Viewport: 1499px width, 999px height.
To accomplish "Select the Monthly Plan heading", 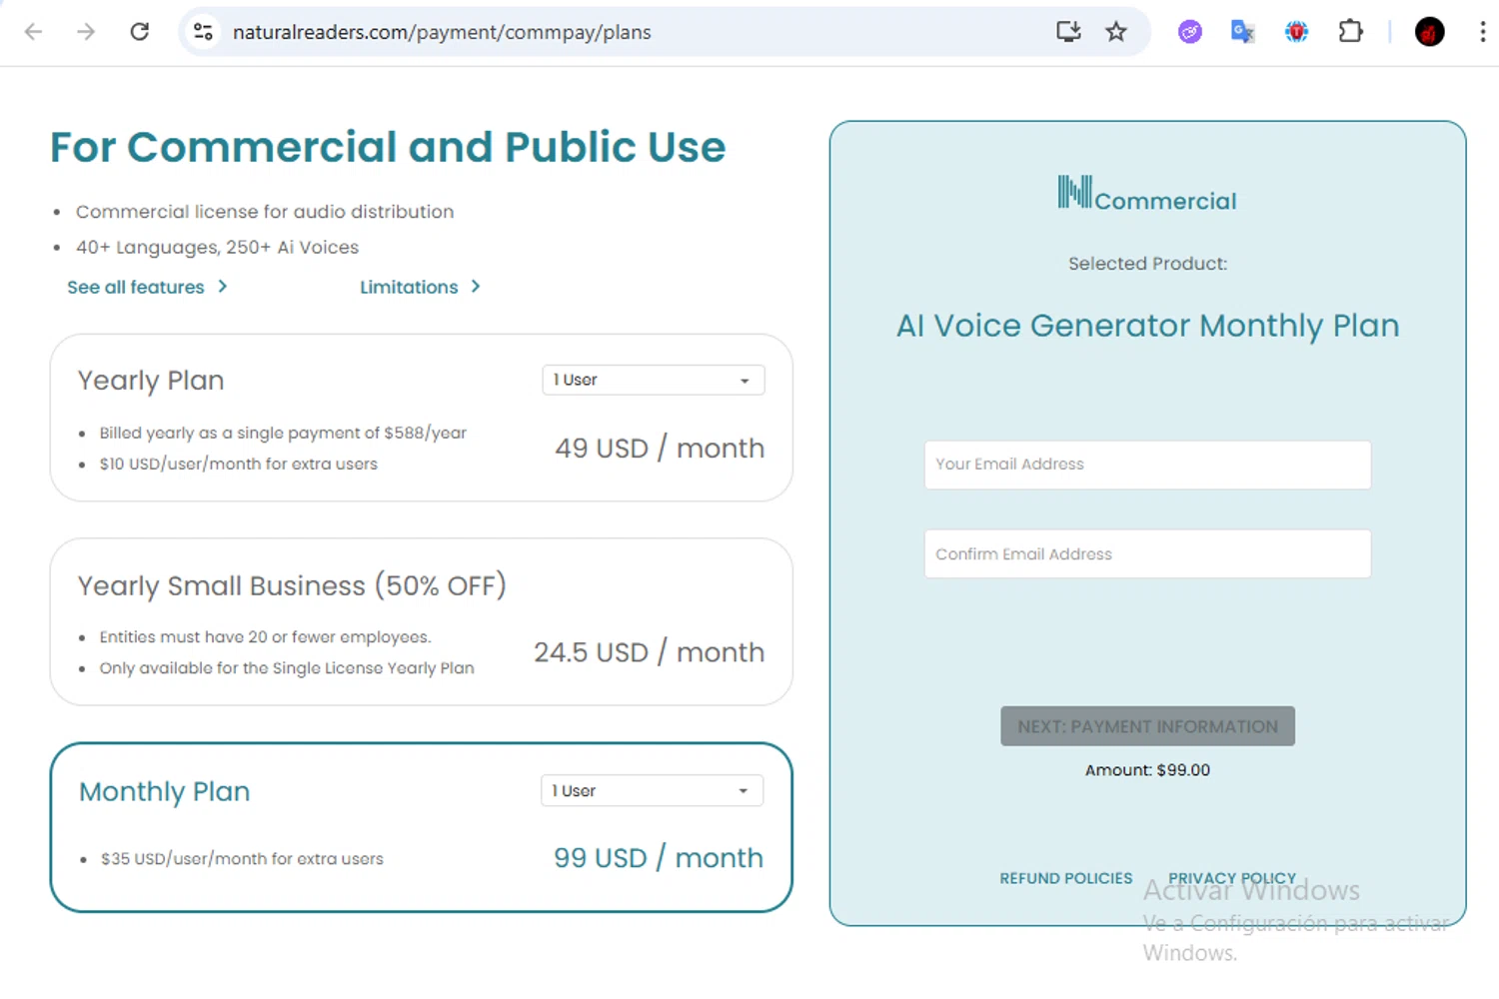I will click(165, 791).
